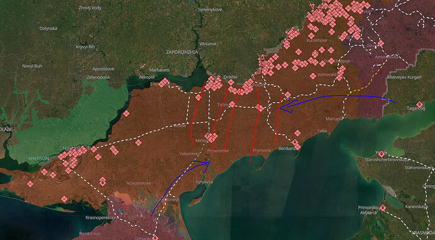This screenshot has height=240, width=435.
Task: Select the 'Vesele' label
Action: 180,126
